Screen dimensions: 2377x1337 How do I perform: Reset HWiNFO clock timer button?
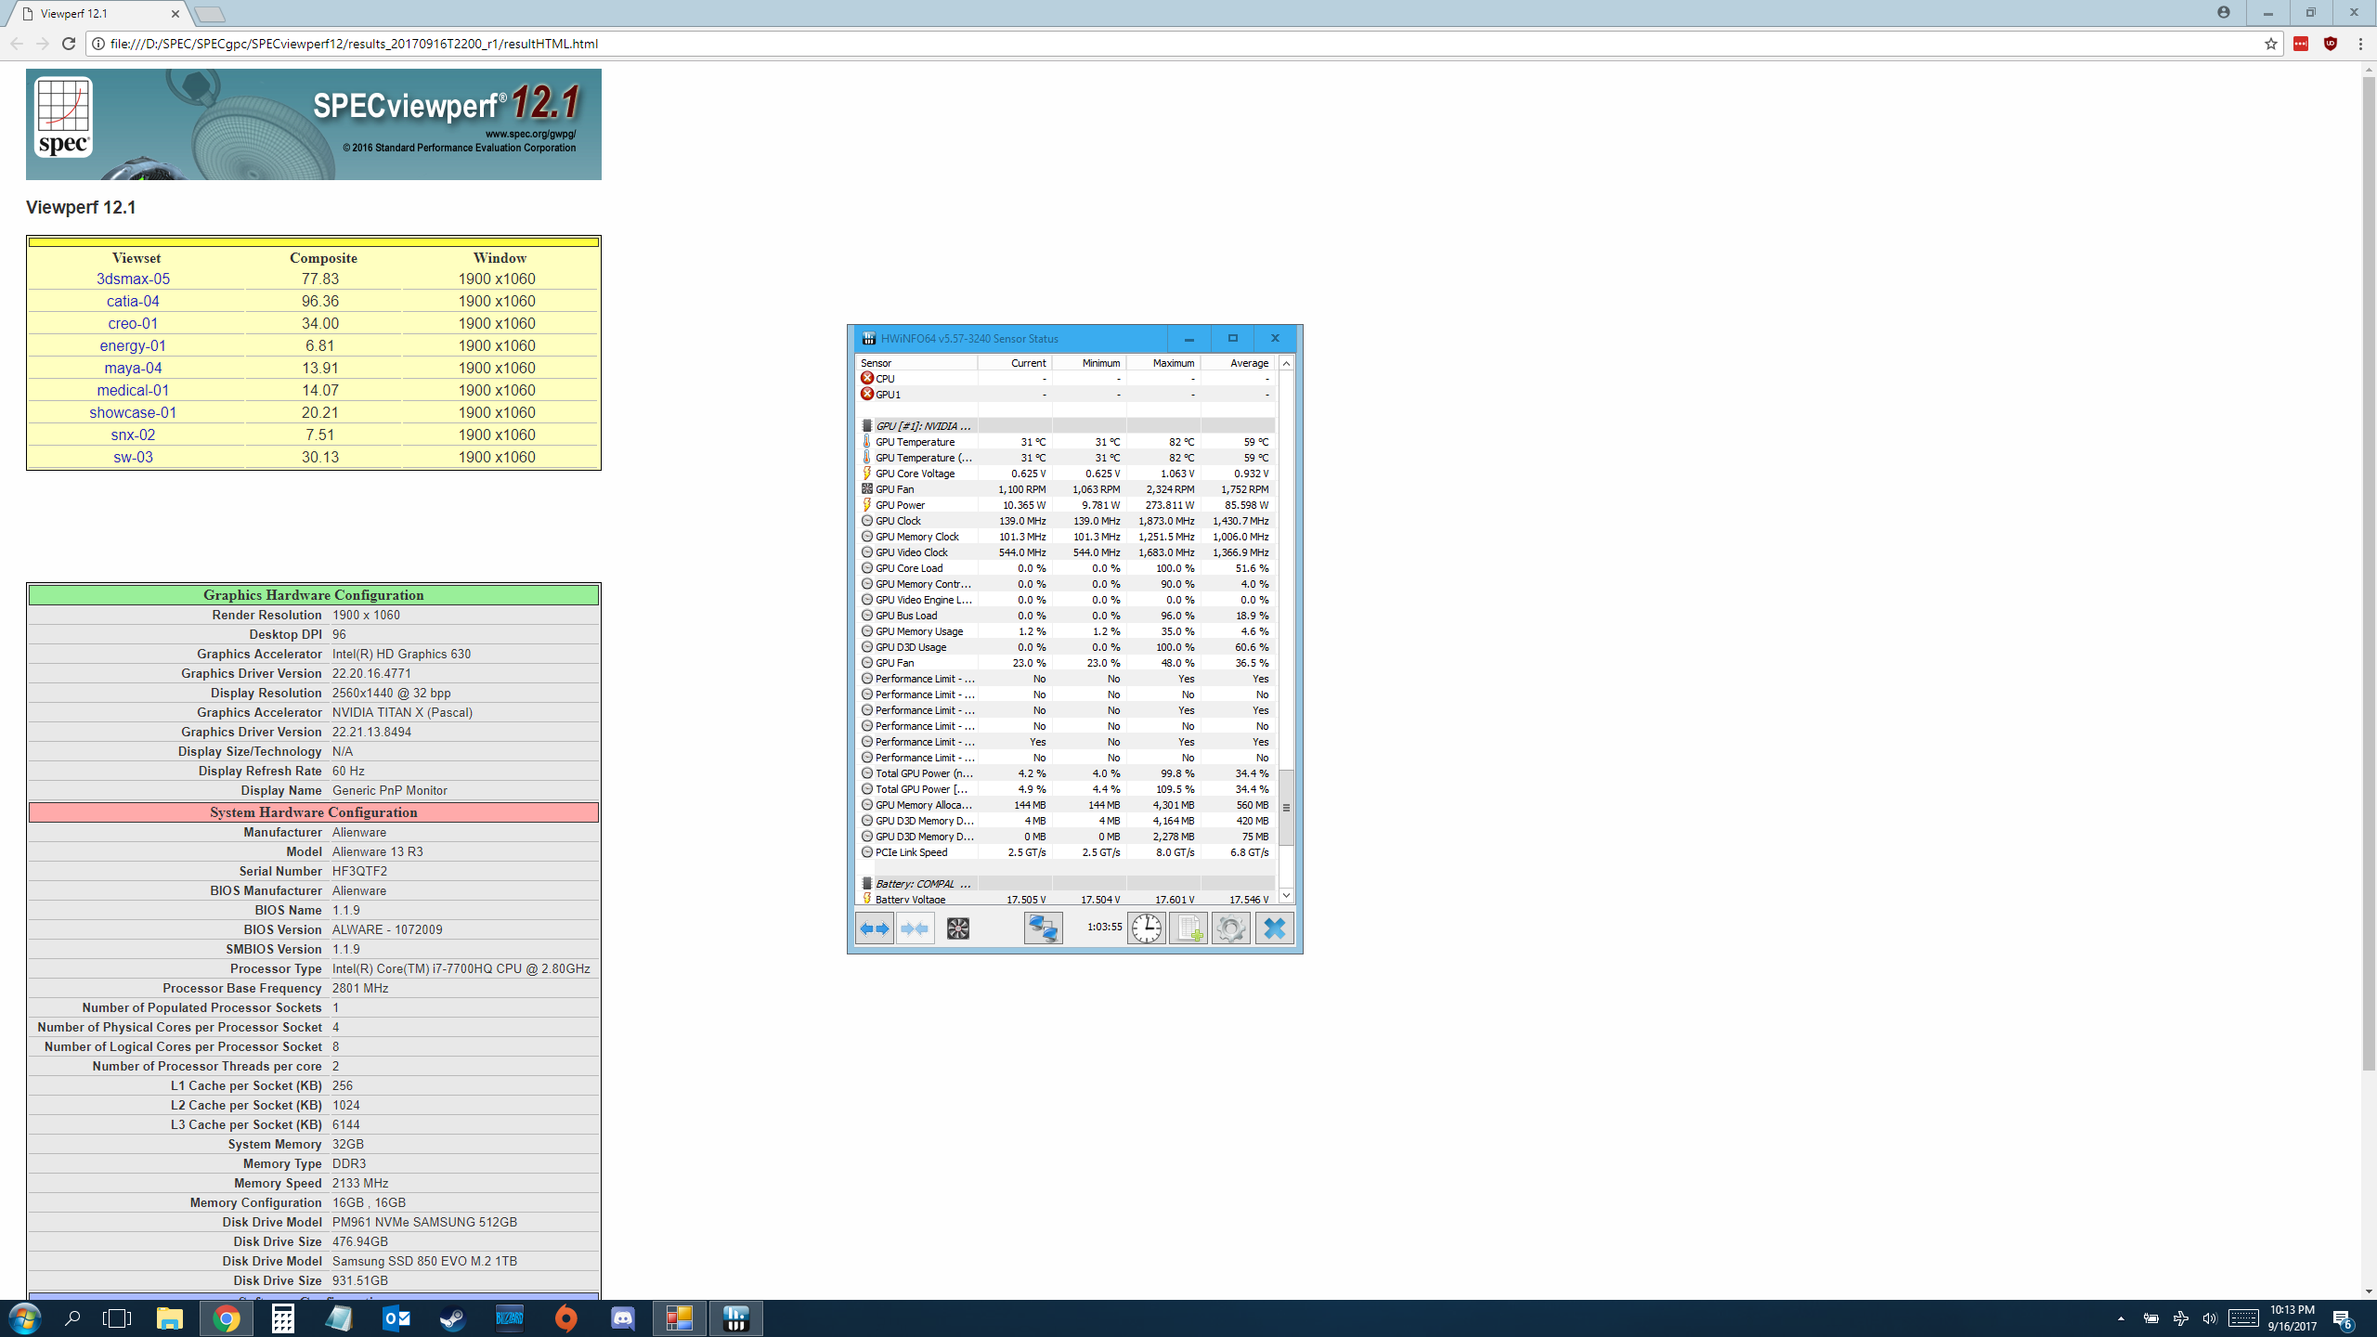pos(1146,928)
